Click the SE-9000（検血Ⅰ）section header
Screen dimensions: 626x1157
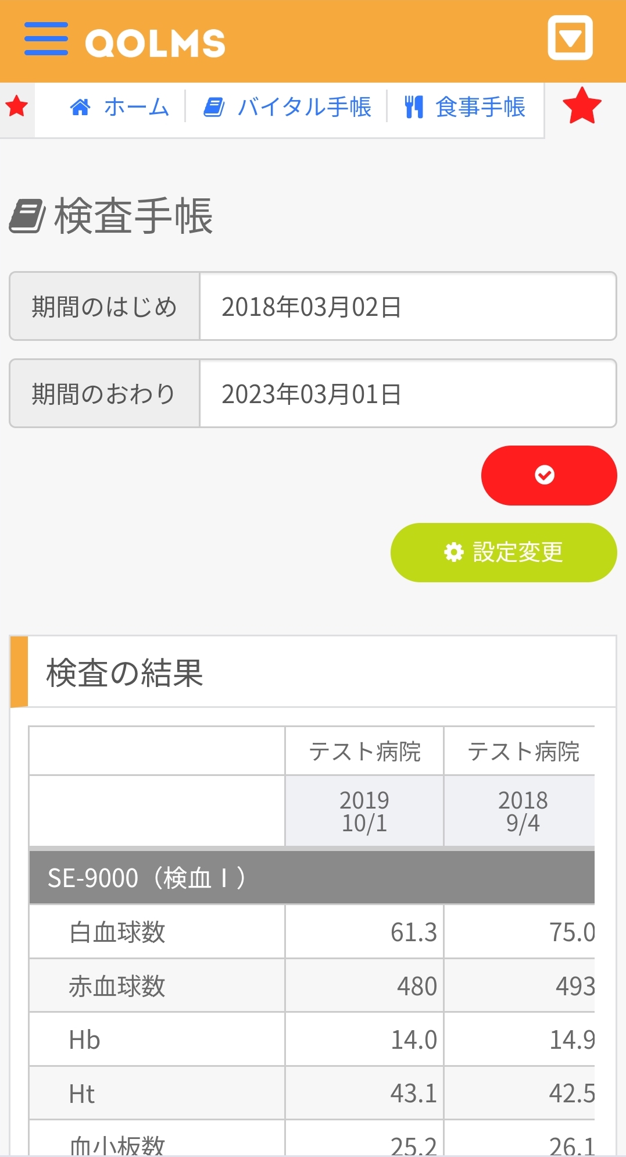(312, 878)
